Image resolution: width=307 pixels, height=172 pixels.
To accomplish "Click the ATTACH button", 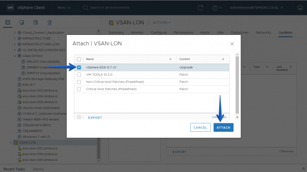I will coord(223,127).
